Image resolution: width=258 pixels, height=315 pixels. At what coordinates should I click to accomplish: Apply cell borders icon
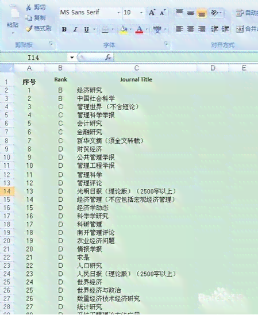point(105,30)
